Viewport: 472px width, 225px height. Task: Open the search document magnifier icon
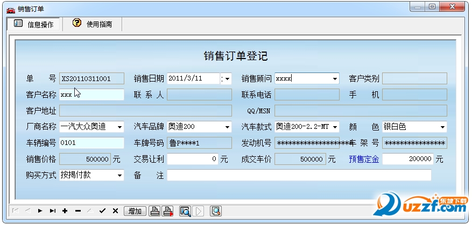[216, 211]
